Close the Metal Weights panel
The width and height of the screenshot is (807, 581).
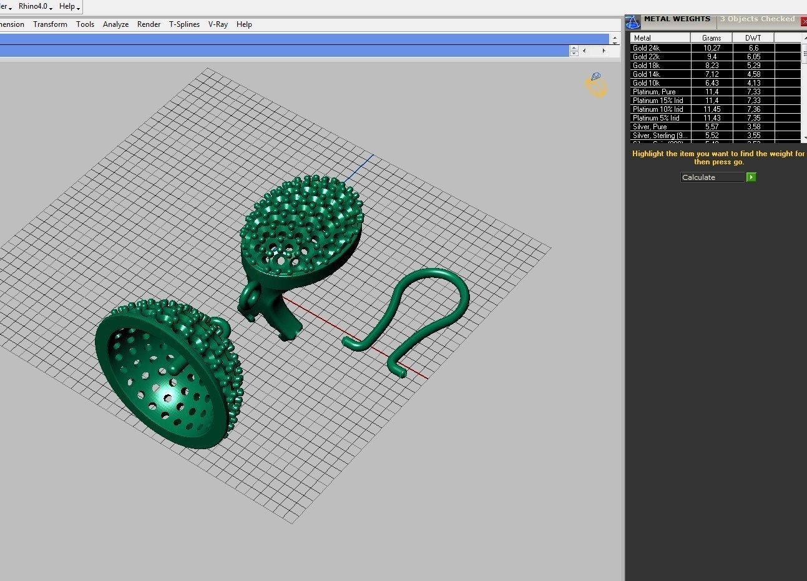[x=804, y=22]
